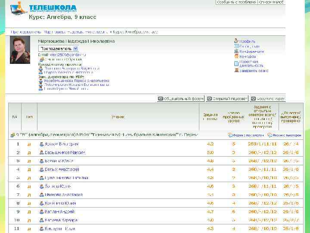Click the page heading Курс: Алгебра, 9 класс
Screen dimensions: 310x233
pyautogui.click(x=62, y=17)
